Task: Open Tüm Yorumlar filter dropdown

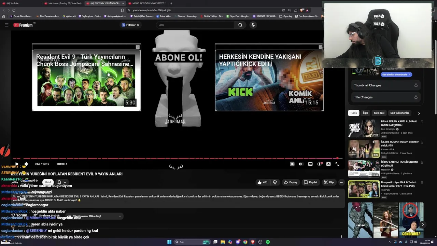Action: click(x=95, y=216)
